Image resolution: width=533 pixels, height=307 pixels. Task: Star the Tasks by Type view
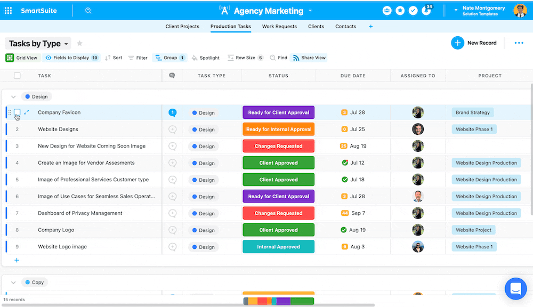80,44
